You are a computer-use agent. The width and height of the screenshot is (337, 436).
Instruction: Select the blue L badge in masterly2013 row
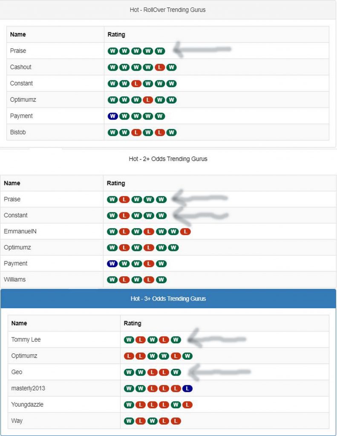(x=187, y=388)
